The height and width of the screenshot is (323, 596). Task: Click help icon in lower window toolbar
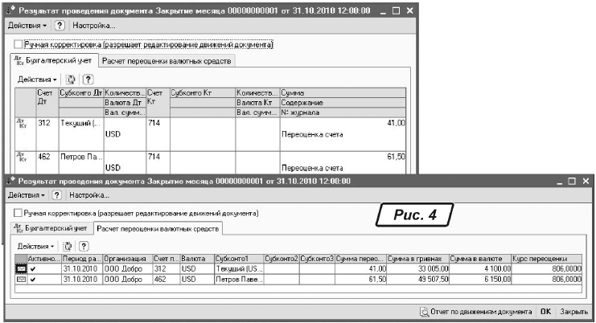click(57, 195)
